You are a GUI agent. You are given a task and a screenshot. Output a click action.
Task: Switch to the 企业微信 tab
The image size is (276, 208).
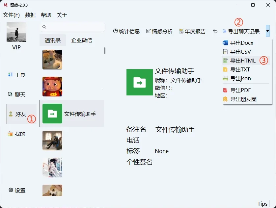click(82, 40)
